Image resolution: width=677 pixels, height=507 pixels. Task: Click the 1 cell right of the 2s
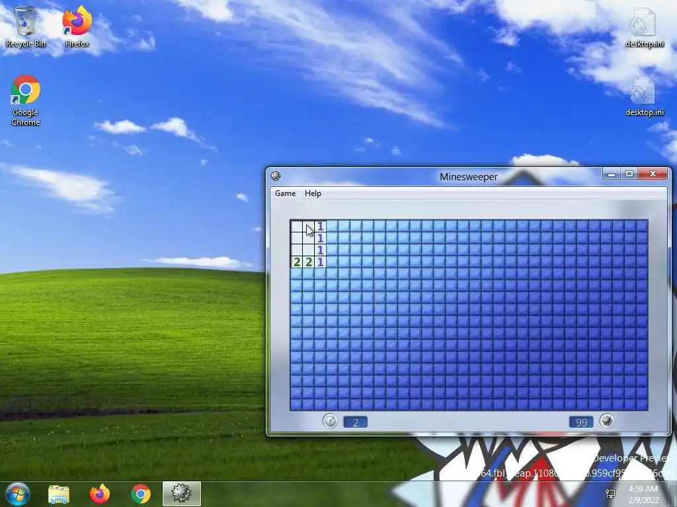point(321,261)
